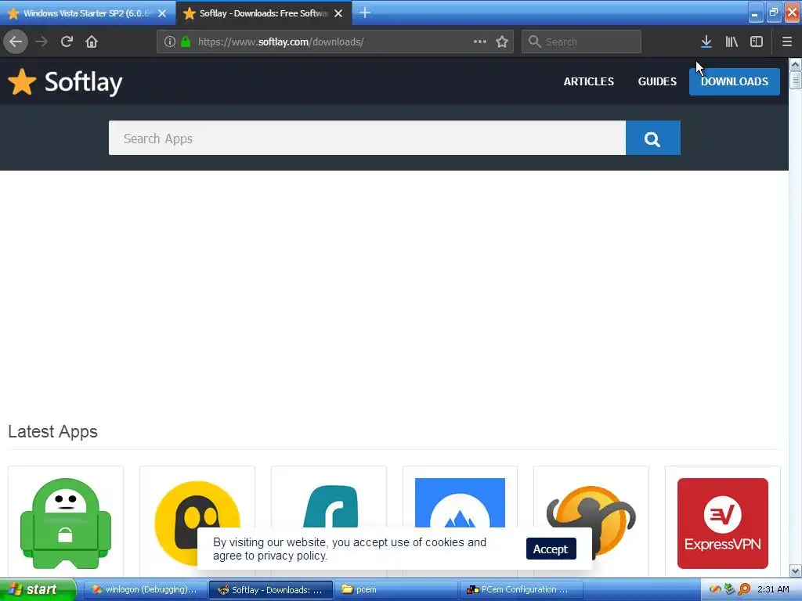Screen dimensions: 802x601
Task: Click the blue magnifier search button
Action: 652,138
